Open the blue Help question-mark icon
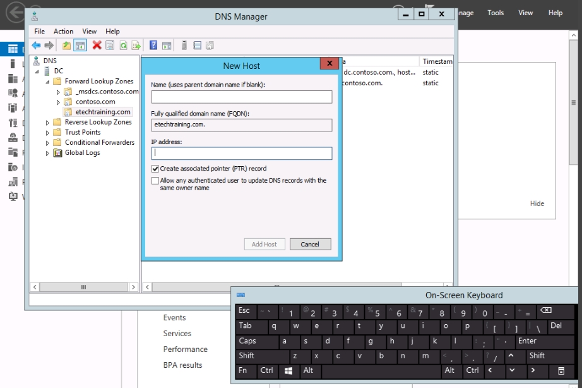The image size is (582, 388). click(153, 45)
